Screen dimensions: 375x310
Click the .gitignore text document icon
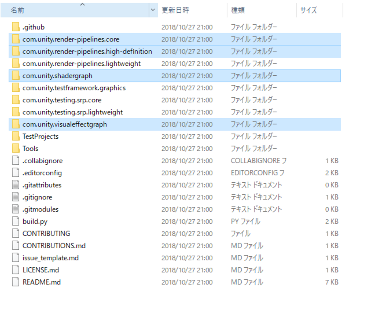[15, 197]
